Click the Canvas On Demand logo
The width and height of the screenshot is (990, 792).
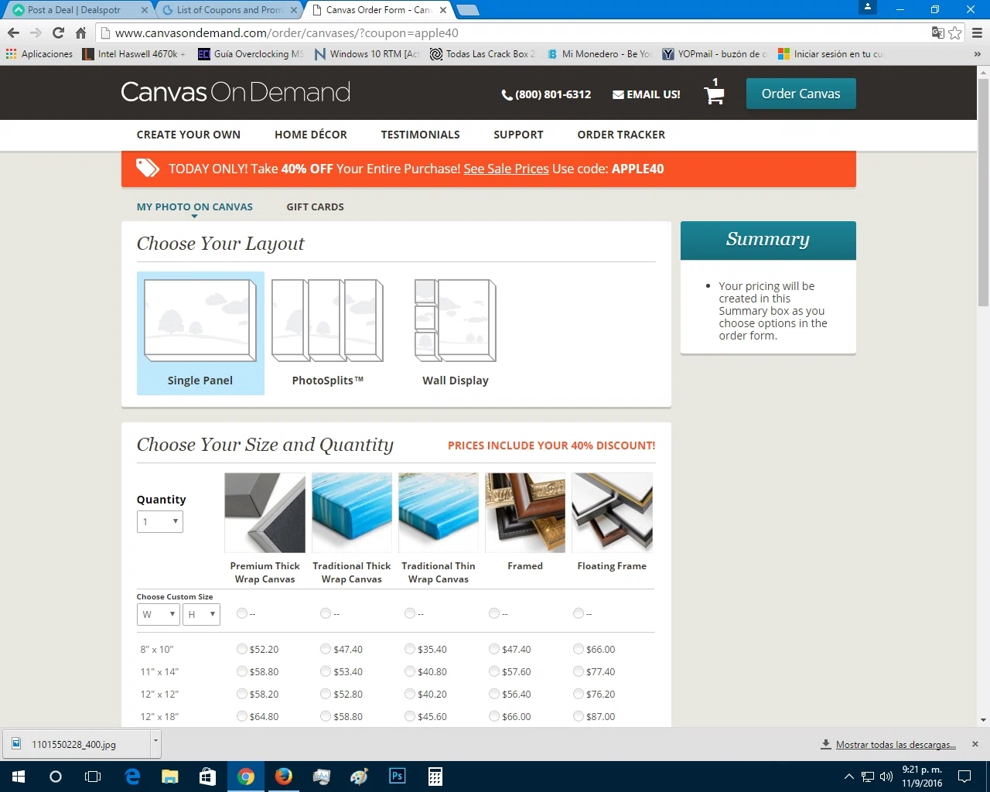[235, 92]
